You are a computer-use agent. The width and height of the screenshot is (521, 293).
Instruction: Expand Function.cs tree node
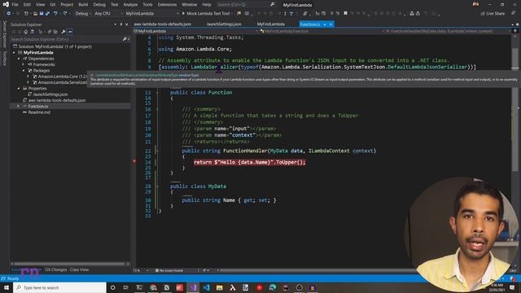pyautogui.click(x=19, y=107)
